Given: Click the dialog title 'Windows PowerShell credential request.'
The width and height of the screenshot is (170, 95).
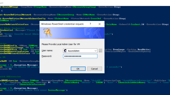Looking at the screenshot, I should 62,24.
